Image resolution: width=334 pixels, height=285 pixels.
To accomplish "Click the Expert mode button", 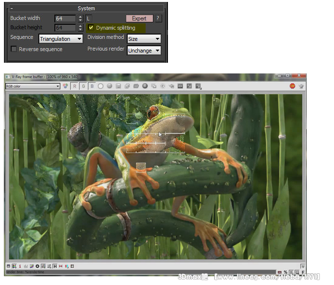I will click(139, 18).
